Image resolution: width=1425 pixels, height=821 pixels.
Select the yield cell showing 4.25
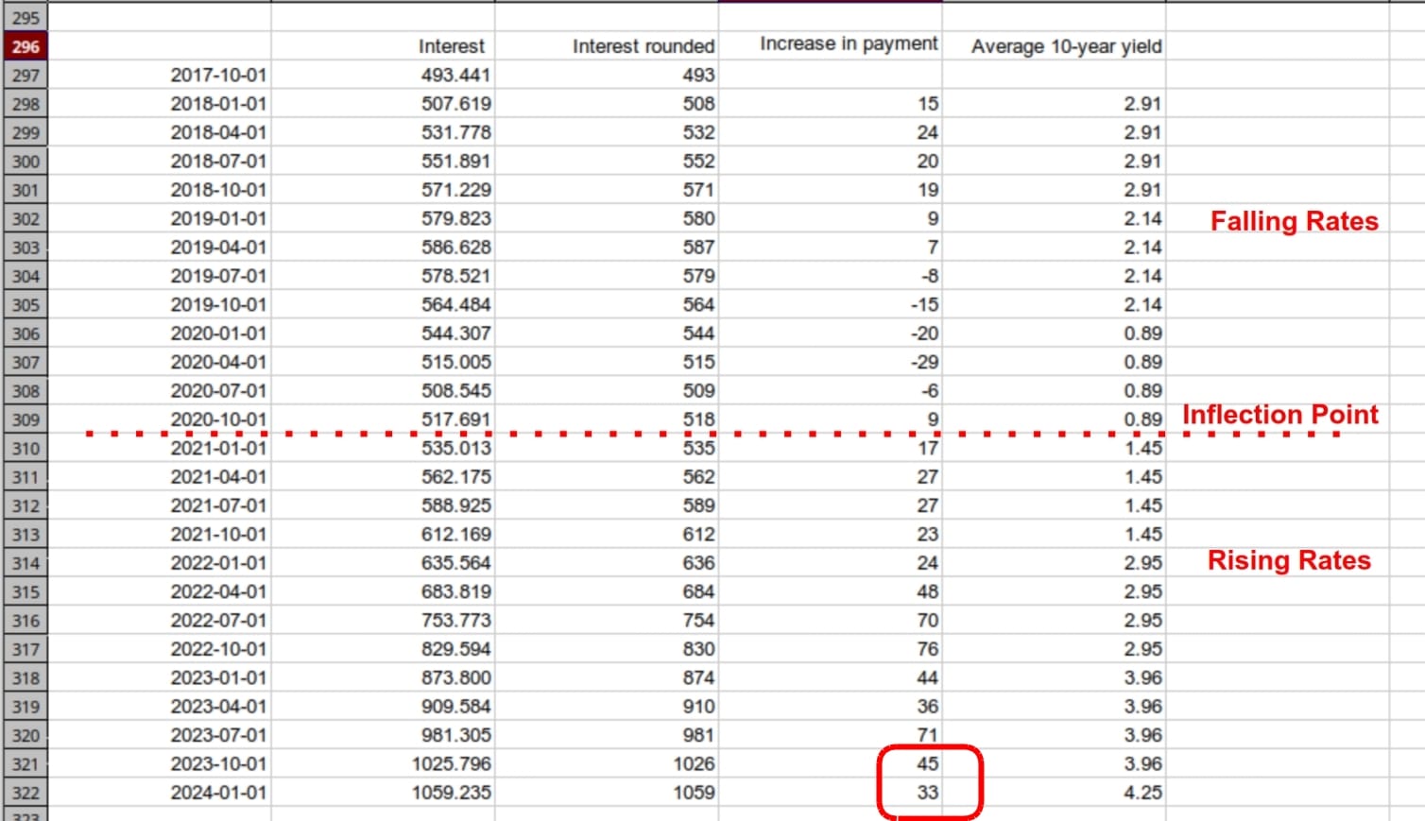(1055, 793)
